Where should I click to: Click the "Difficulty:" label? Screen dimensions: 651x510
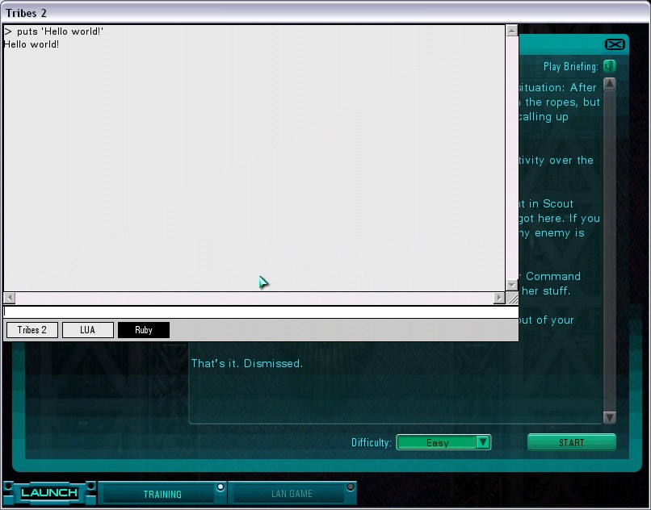[x=372, y=443]
